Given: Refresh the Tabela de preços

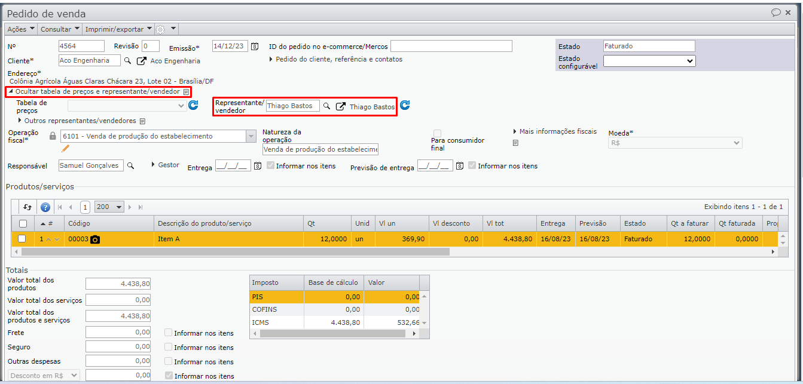Looking at the screenshot, I should (x=193, y=106).
